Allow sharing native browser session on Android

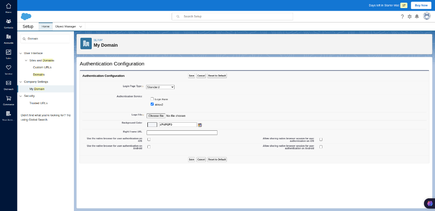pyautogui.click(x=321, y=147)
